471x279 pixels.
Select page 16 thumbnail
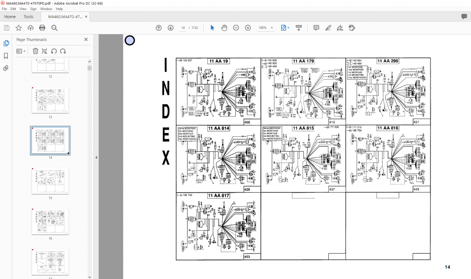[x=50, y=222]
